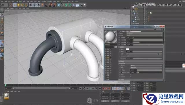Render the active view (first clapperboard)
This screenshot has height=105, width=185.
click(47, 5)
